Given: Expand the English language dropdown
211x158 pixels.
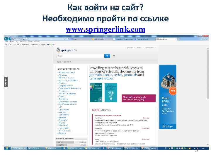Looking at the screenshot, I should (140, 48).
